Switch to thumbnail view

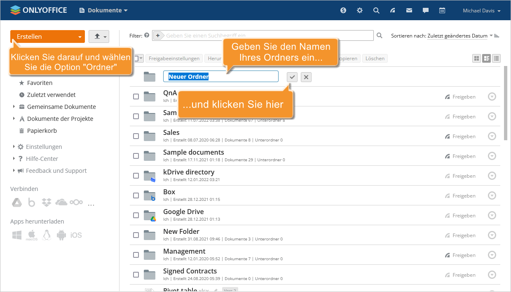point(477,59)
